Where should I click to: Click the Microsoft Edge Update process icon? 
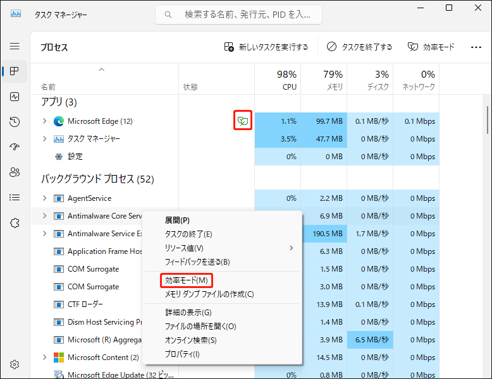[x=59, y=375]
